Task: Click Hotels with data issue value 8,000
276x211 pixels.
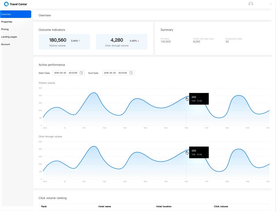Action: point(197,42)
